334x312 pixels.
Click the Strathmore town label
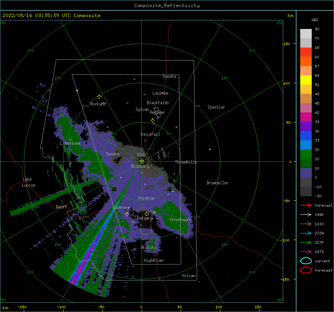pos(180,220)
